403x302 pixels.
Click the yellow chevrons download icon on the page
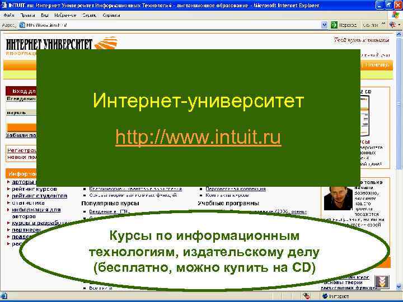click(x=382, y=282)
